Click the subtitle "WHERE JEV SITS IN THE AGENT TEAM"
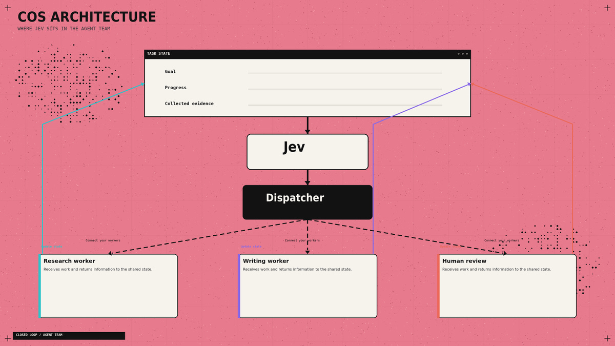This screenshot has width=615, height=346. [x=64, y=29]
